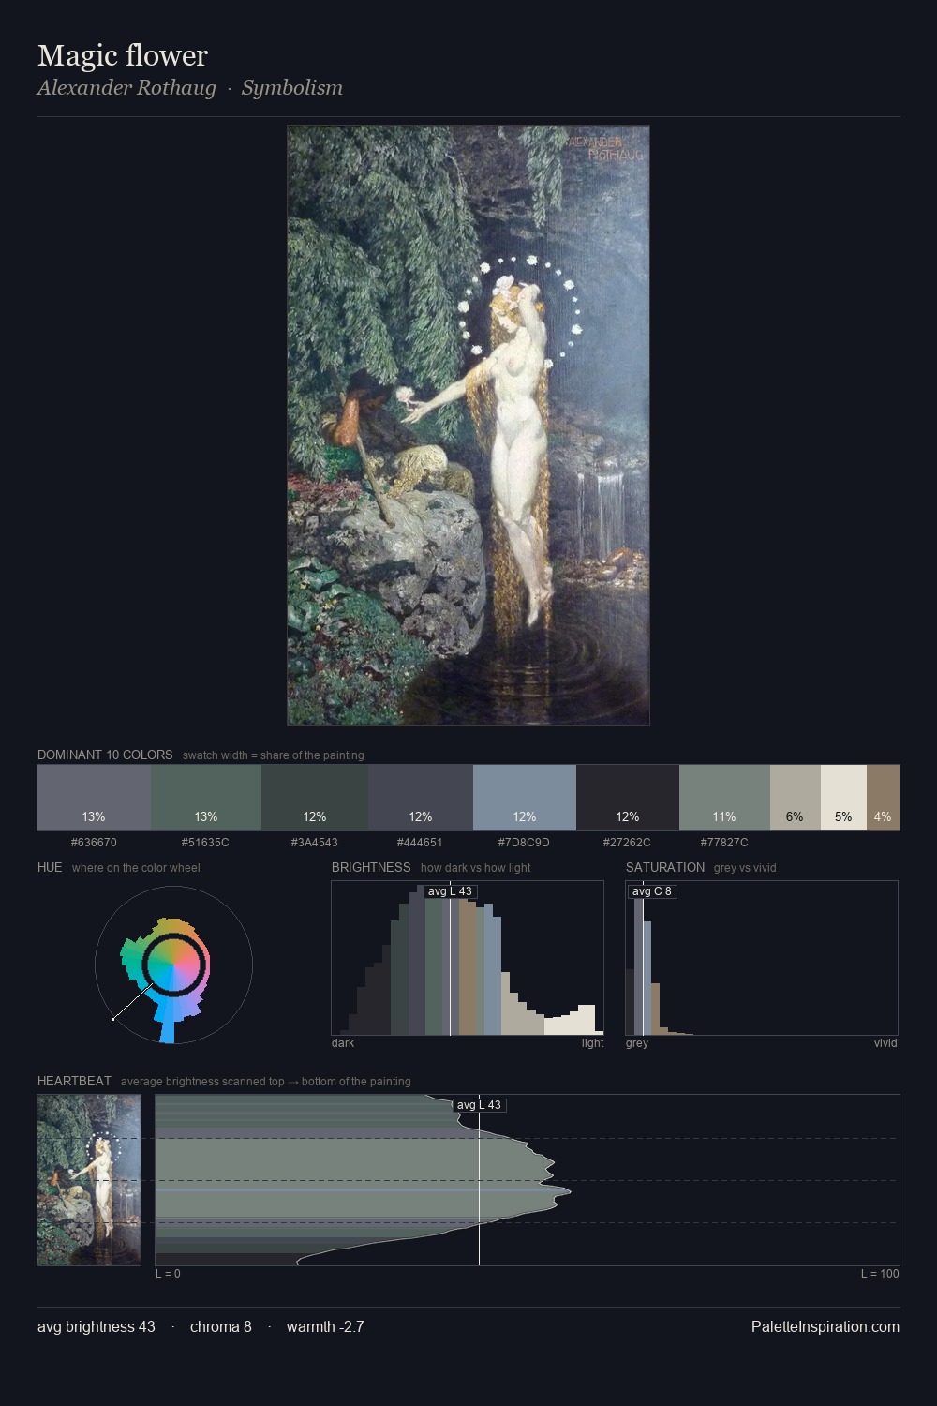
Task: Click the artist name Alexander Rothaug
Action: [126, 88]
